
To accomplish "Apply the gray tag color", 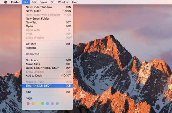I will click(57, 104).
